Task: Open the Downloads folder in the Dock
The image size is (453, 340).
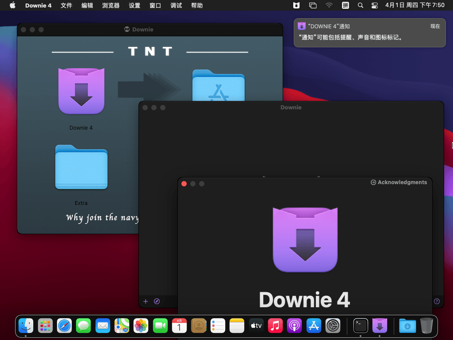Action: click(407, 326)
